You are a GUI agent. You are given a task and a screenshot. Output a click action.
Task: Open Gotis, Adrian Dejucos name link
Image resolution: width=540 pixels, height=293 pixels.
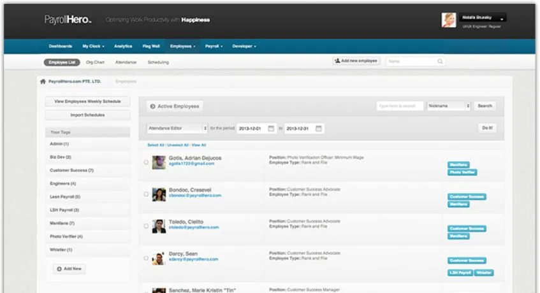195,158
